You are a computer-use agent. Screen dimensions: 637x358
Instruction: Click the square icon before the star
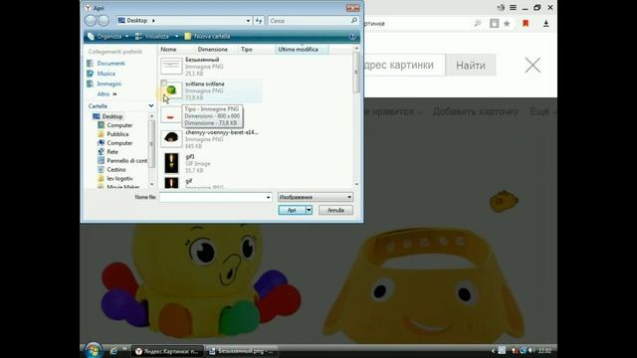494,24
